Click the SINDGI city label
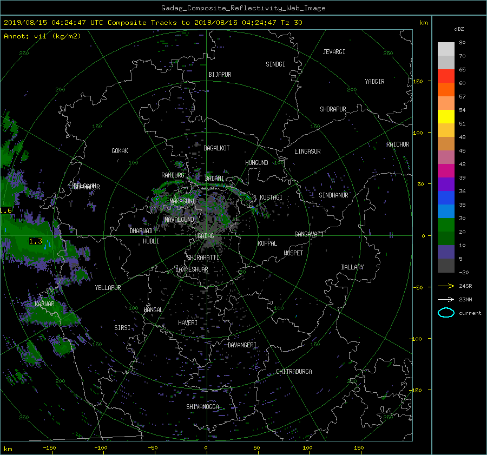 pyautogui.click(x=275, y=64)
